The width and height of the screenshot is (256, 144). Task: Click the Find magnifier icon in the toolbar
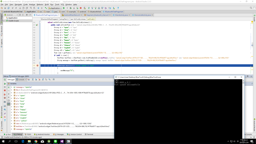(x=31, y=8)
